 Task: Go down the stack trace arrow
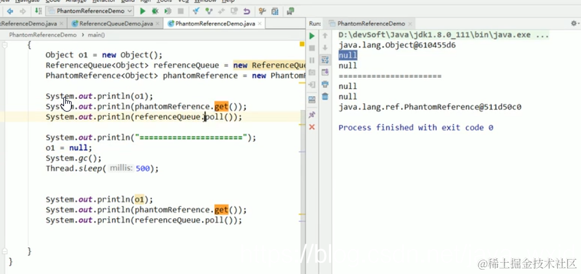click(x=325, y=47)
